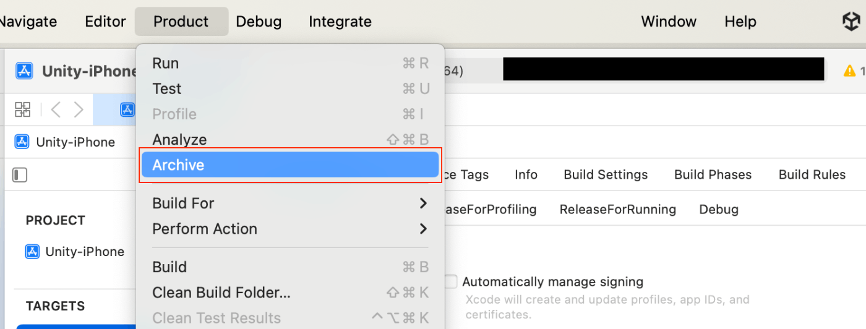The width and height of the screenshot is (866, 329).
Task: Select the ReleaseForRunning configuration tab
Action: [x=617, y=210]
